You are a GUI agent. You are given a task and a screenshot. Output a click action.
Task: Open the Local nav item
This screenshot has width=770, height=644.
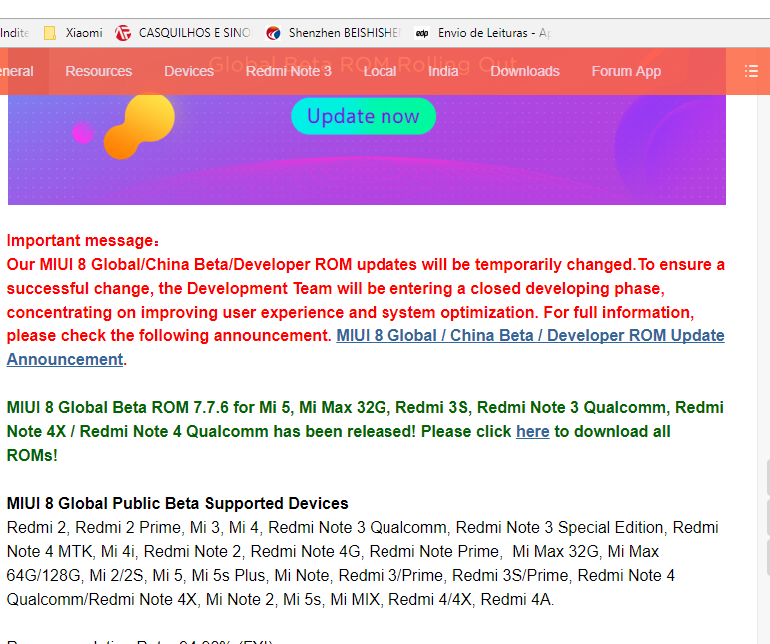pos(380,71)
